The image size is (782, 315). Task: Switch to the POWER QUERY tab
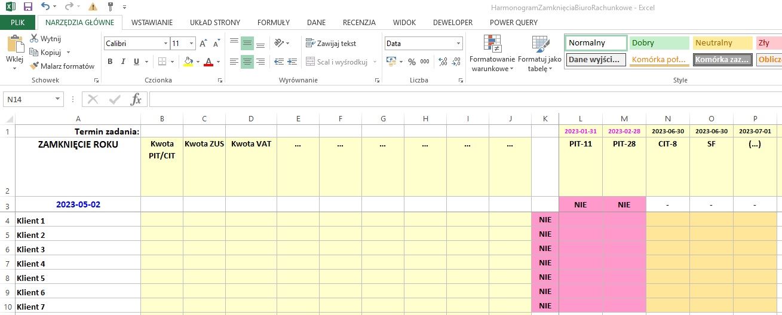coord(514,22)
